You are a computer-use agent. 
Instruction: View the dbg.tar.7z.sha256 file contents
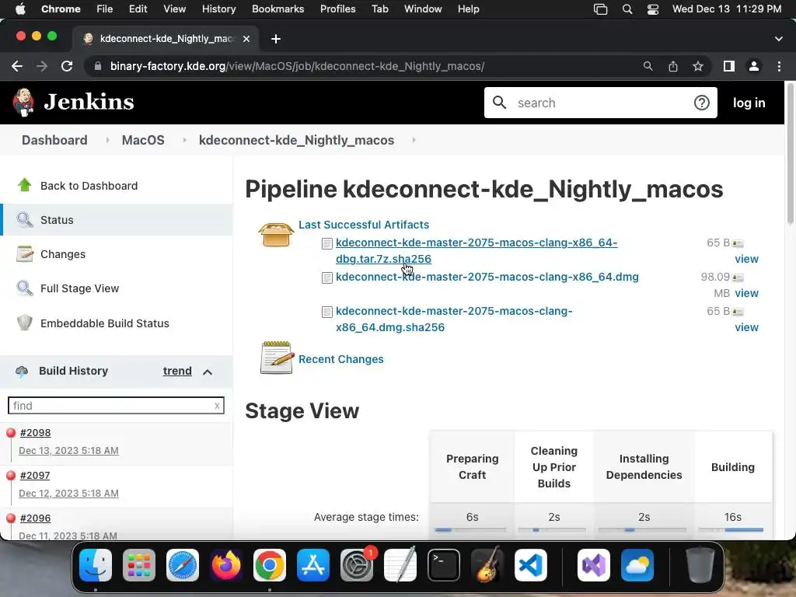(x=746, y=259)
